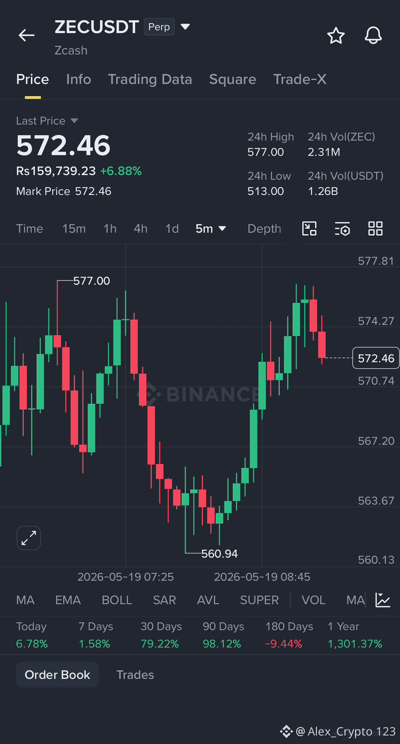Viewport: 400px width, 744px height.
Task: Go back using the left arrow
Action: pos(27,35)
